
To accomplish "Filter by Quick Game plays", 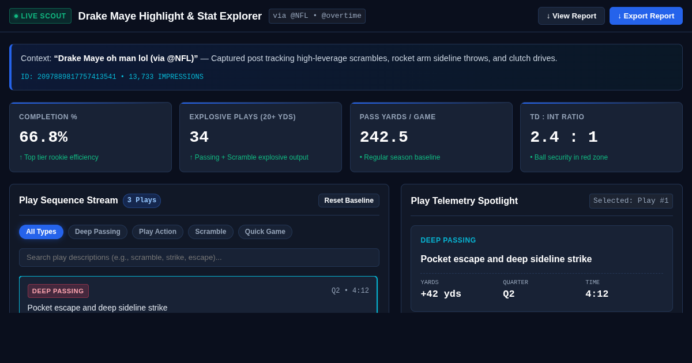I will [265, 232].
